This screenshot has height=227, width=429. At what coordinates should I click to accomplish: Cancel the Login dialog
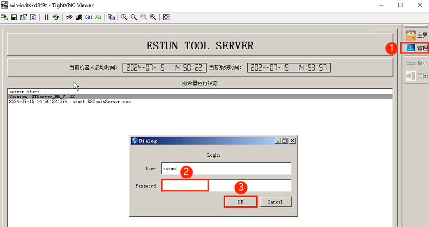tap(275, 201)
